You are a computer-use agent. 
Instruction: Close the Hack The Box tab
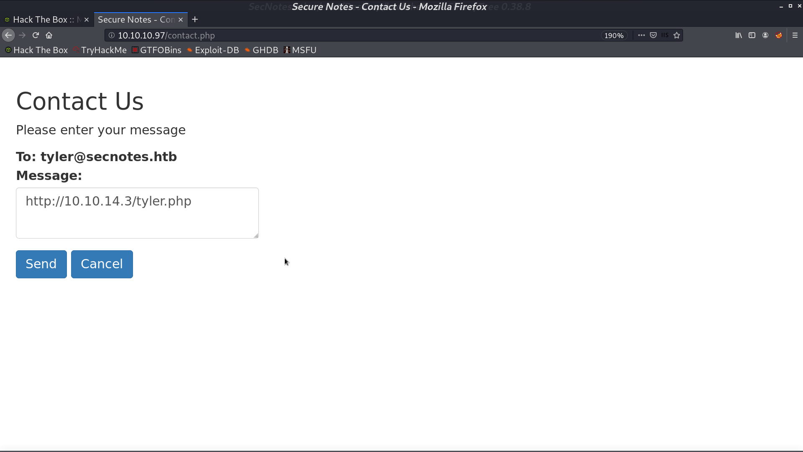click(x=87, y=20)
